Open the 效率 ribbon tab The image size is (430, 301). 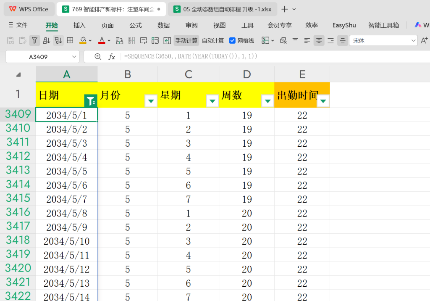click(x=312, y=26)
